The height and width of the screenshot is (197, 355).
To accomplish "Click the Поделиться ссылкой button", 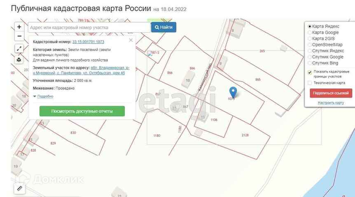I will click(331, 93).
